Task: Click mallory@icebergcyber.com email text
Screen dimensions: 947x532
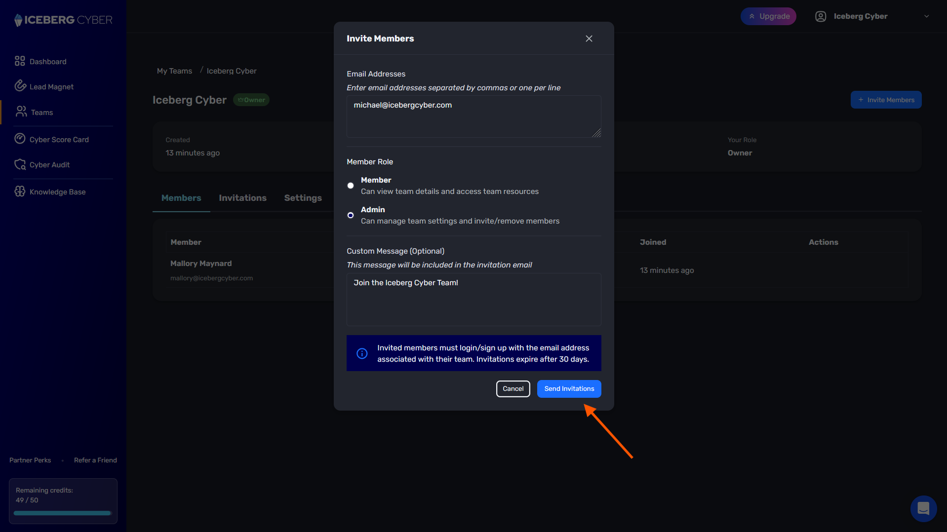Action: click(x=211, y=278)
